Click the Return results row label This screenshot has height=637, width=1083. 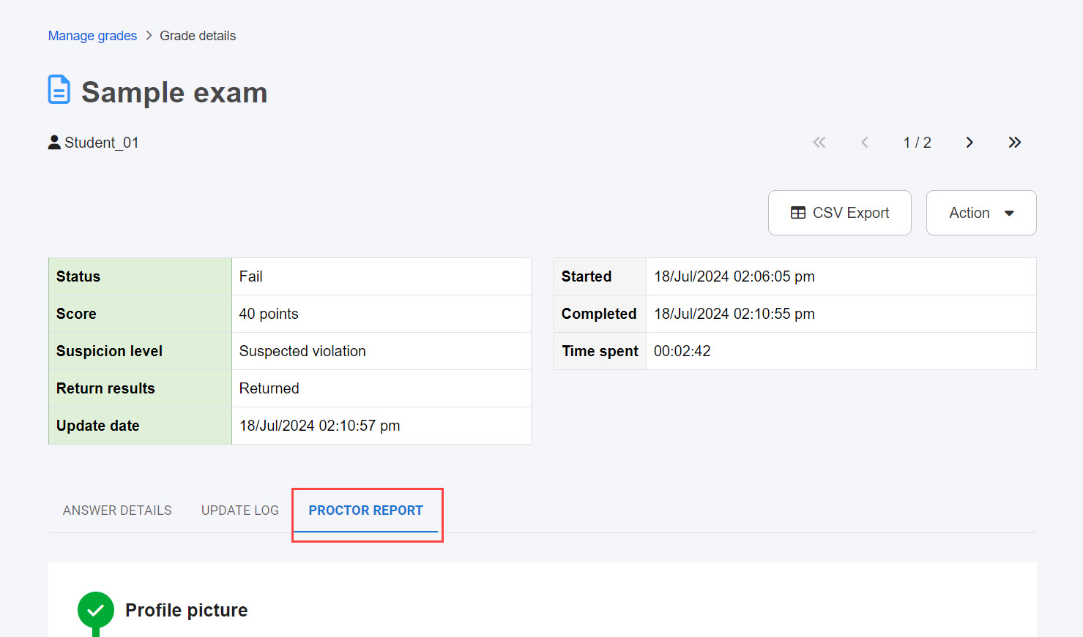[105, 388]
